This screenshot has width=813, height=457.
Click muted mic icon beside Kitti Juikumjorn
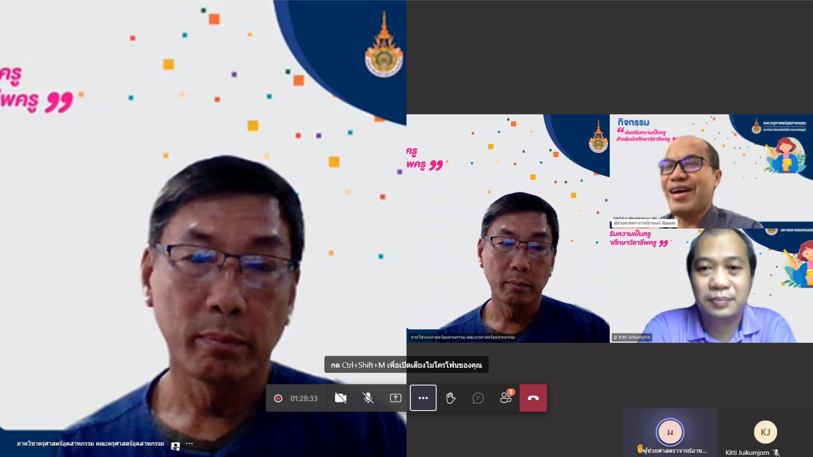[x=776, y=453]
